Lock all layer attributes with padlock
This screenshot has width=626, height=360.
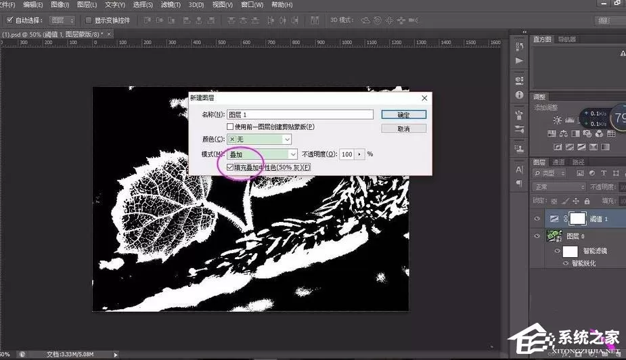point(587,201)
